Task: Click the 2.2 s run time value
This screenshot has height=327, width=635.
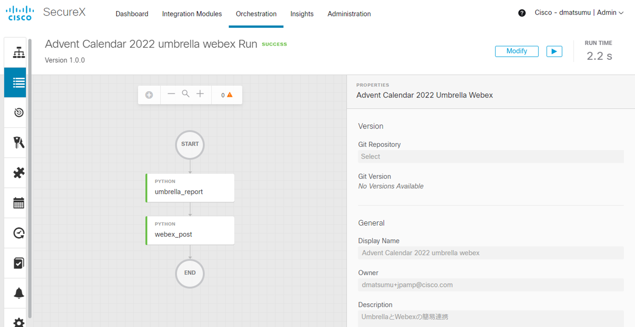Action: 599,56
